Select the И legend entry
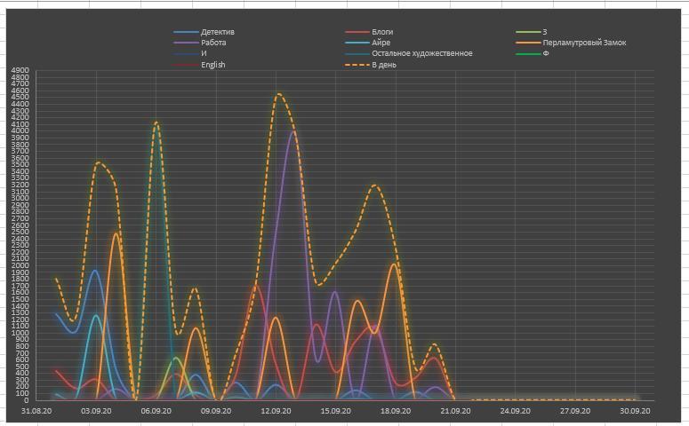 click(x=204, y=54)
